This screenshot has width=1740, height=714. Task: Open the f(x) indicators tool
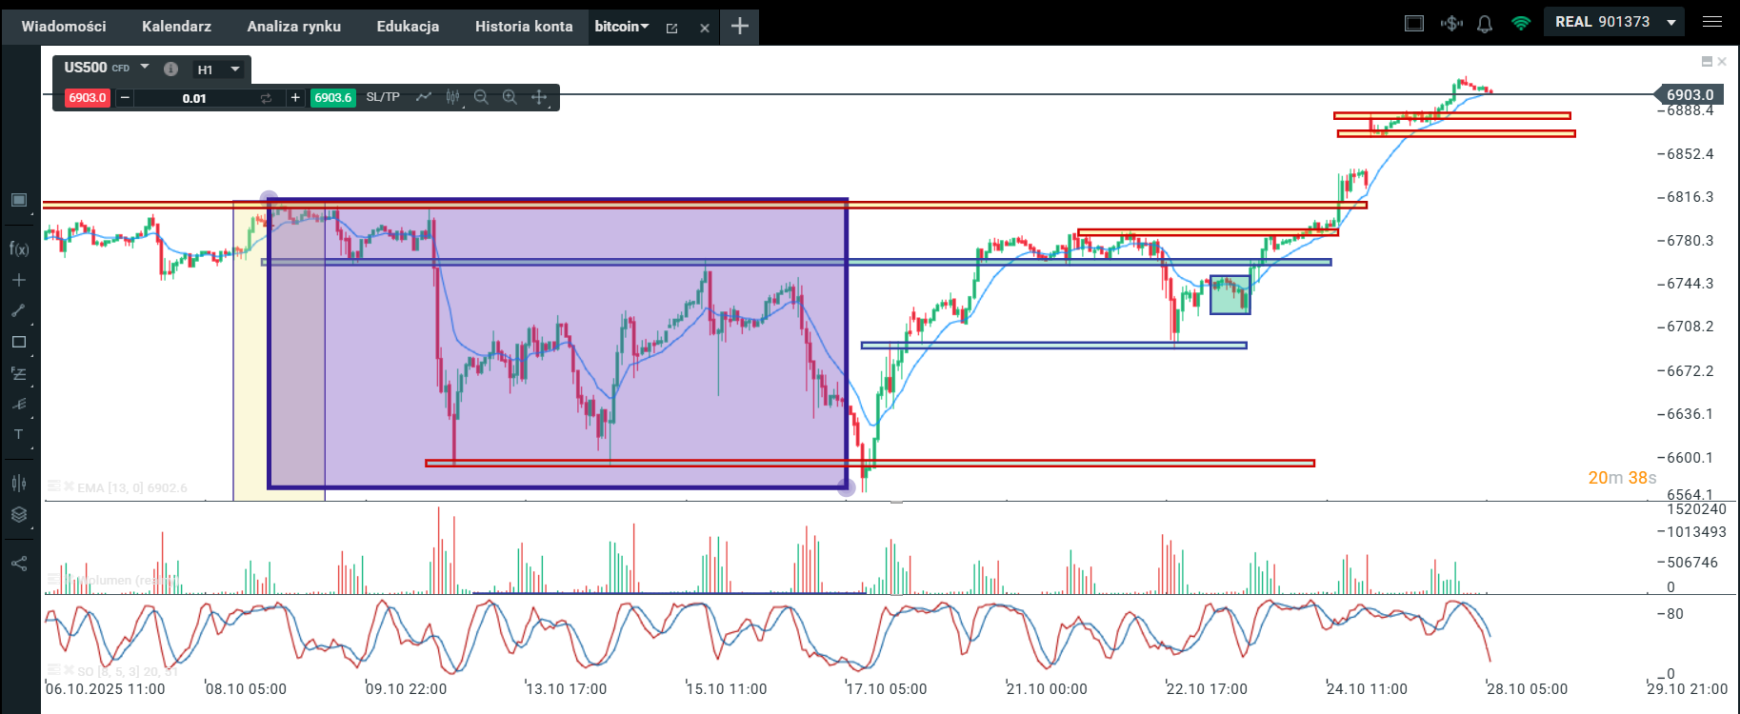(19, 249)
